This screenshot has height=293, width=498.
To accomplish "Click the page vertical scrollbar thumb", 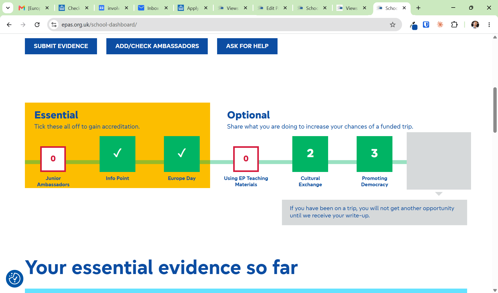I will pos(495,110).
